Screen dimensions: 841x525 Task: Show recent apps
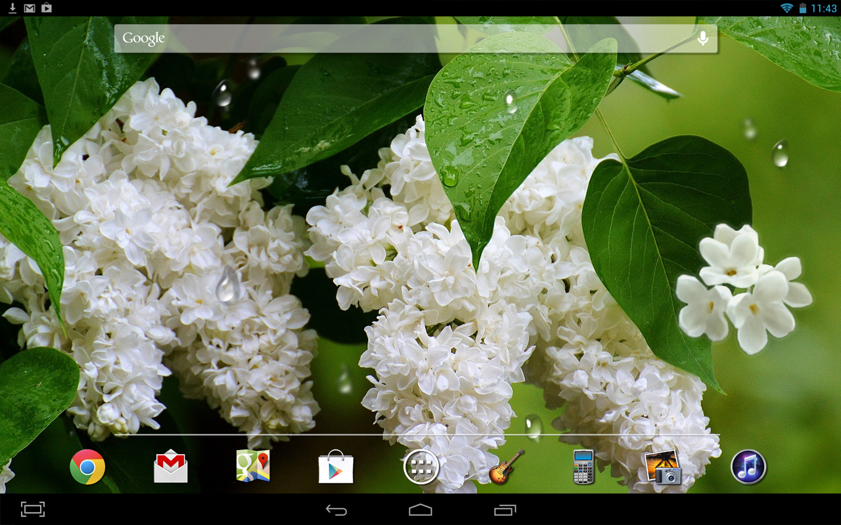(505, 510)
